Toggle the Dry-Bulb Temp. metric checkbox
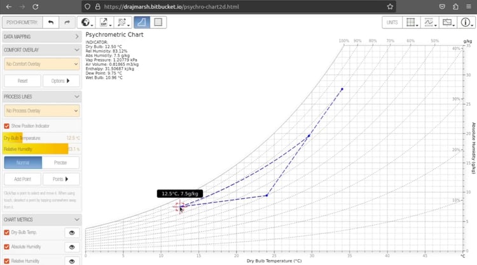This screenshot has height=265, width=477. pos(7,233)
